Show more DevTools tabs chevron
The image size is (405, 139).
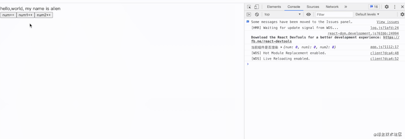346,7
